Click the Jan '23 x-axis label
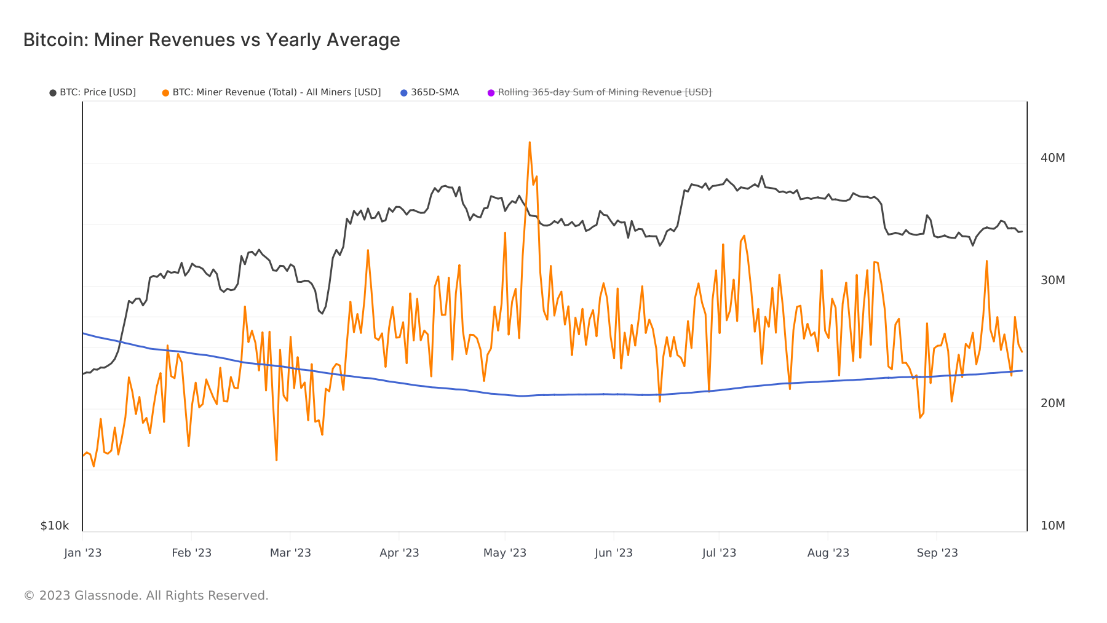Image resolution: width=1107 pixels, height=623 pixels. click(83, 552)
